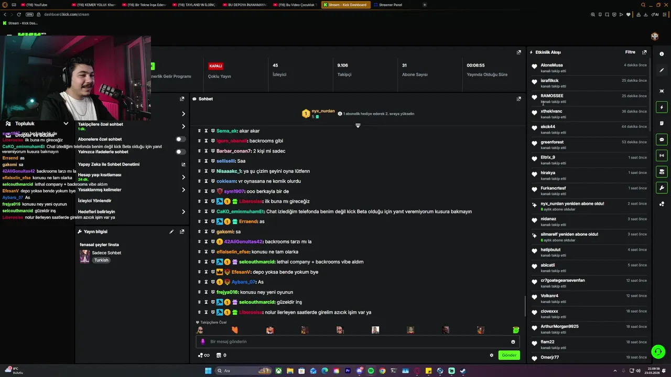
Task: Timeout iguro_obanaii with hourglass icon
Action: tap(207, 141)
